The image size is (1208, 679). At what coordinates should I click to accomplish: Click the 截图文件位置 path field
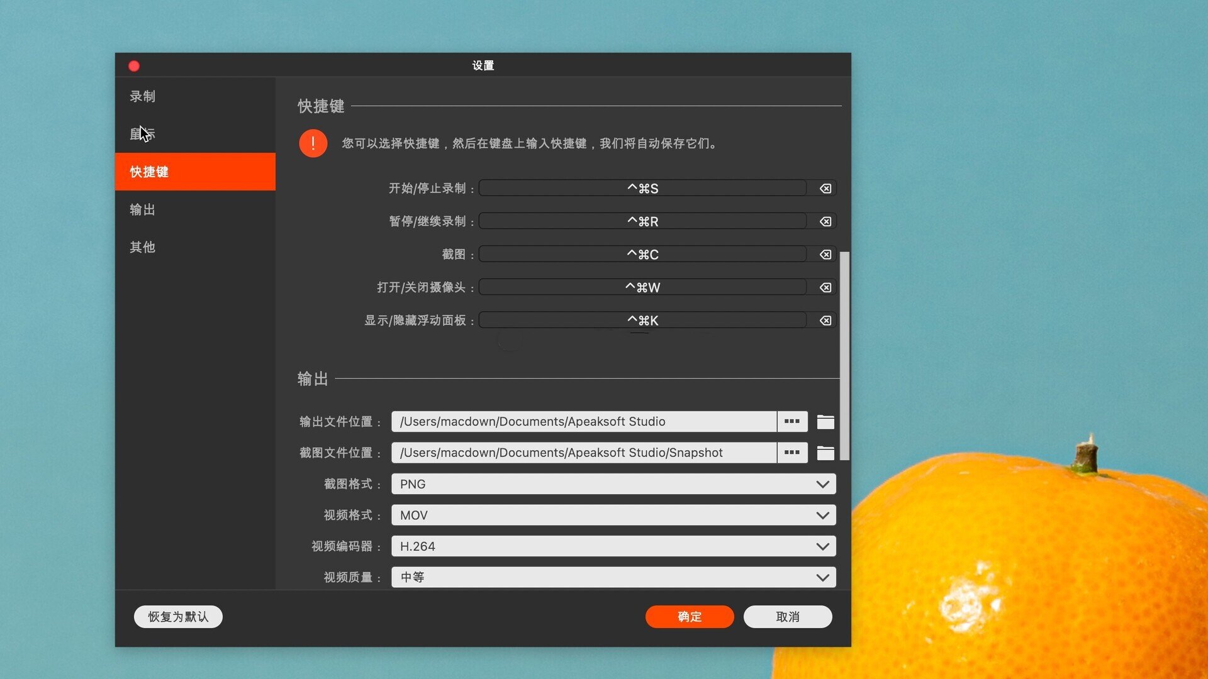click(584, 453)
